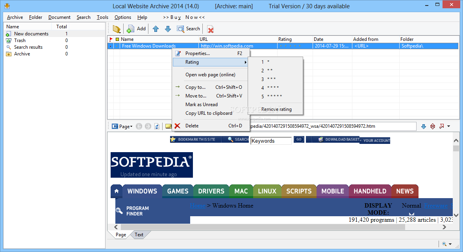
Task: Open the DRIVERS tab on Softpedia page
Action: 211,191
